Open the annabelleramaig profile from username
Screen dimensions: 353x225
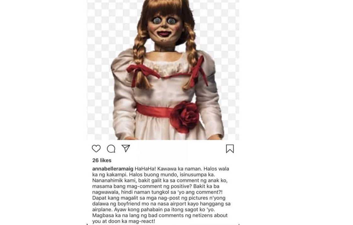click(113, 169)
